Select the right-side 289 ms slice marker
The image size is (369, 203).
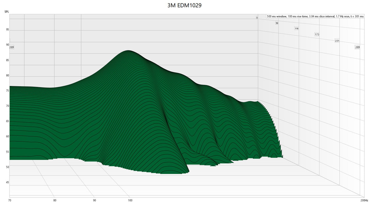357,47
